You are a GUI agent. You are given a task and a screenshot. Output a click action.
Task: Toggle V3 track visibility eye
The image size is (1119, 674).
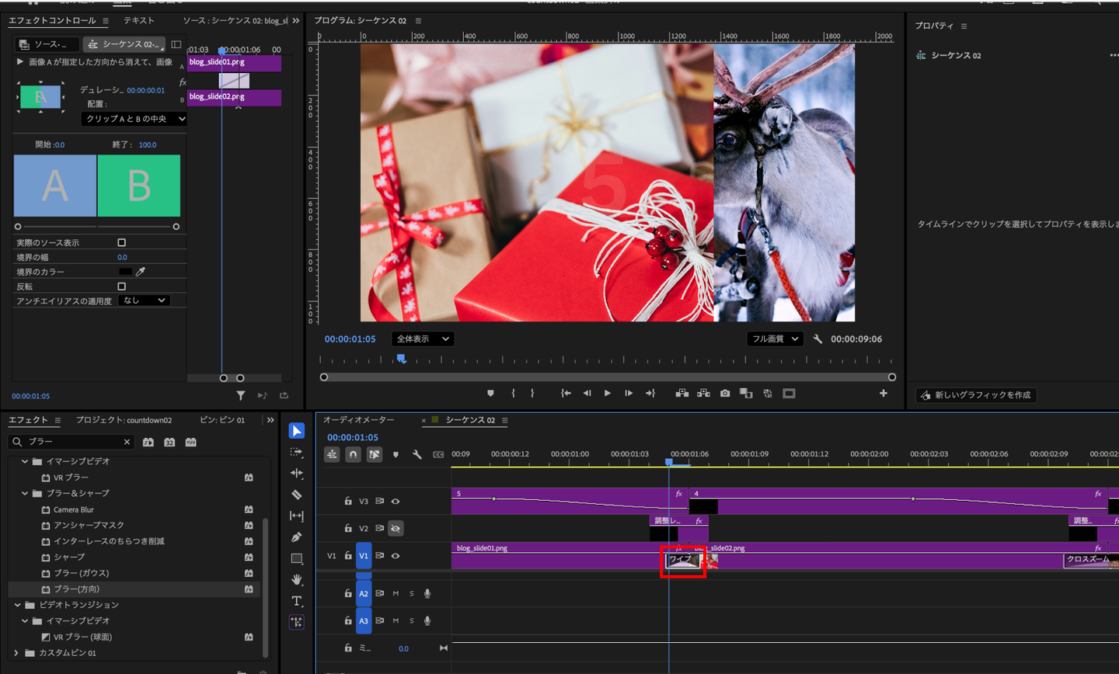396,502
